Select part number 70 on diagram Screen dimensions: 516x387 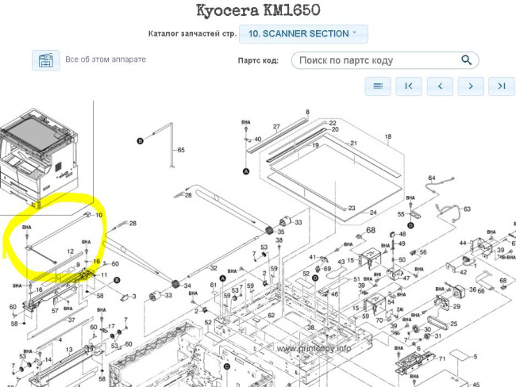click(379, 320)
